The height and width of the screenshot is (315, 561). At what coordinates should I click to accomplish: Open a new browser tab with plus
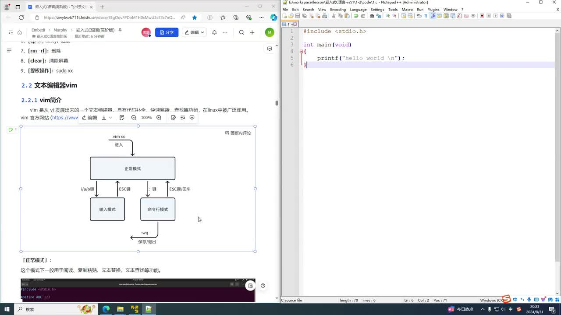click(102, 7)
